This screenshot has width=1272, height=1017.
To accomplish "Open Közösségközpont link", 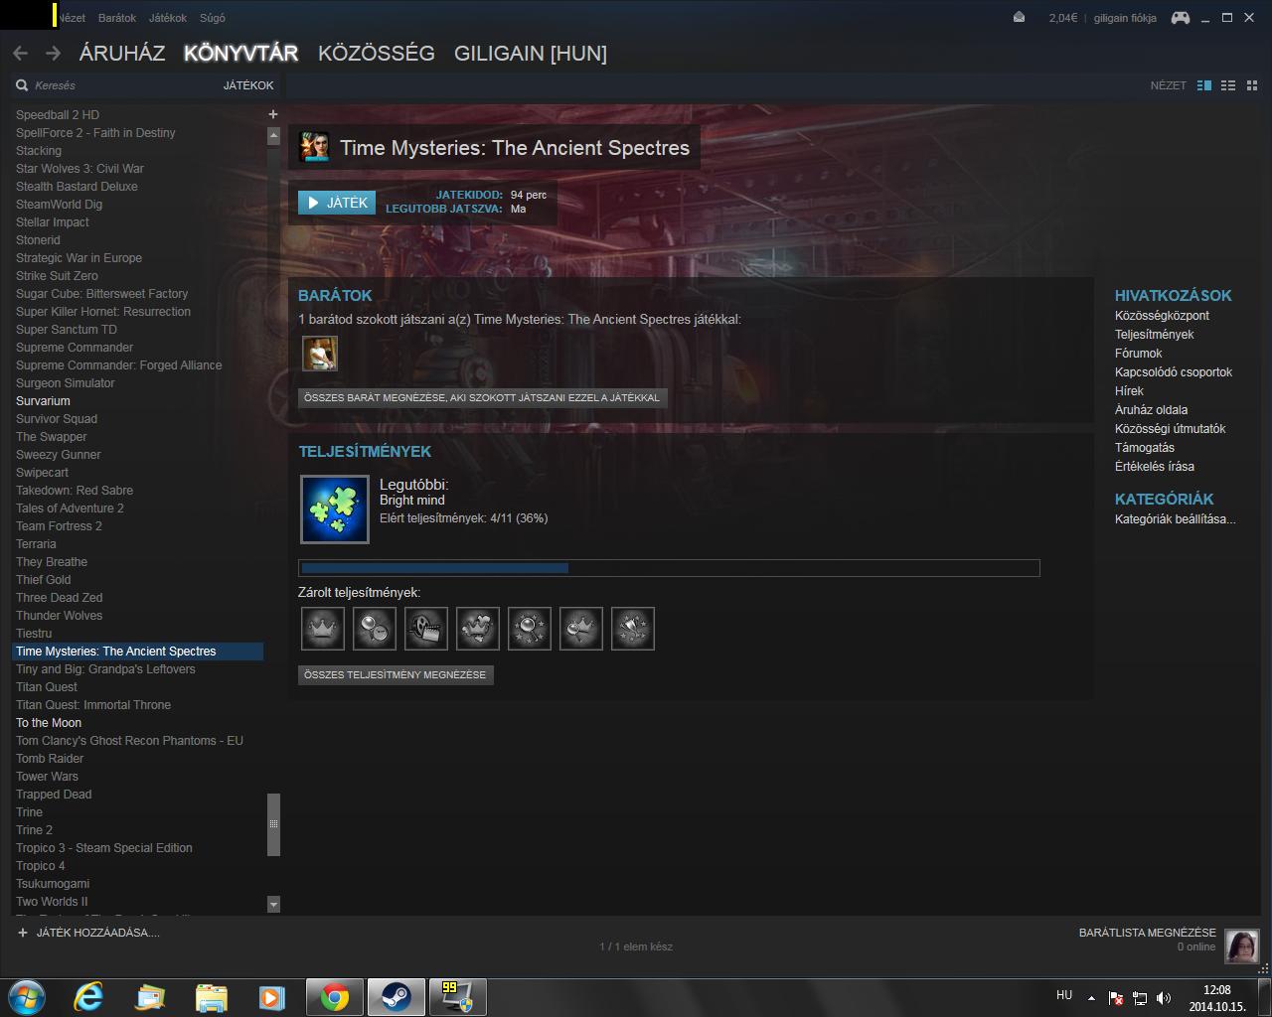I will [x=1162, y=316].
